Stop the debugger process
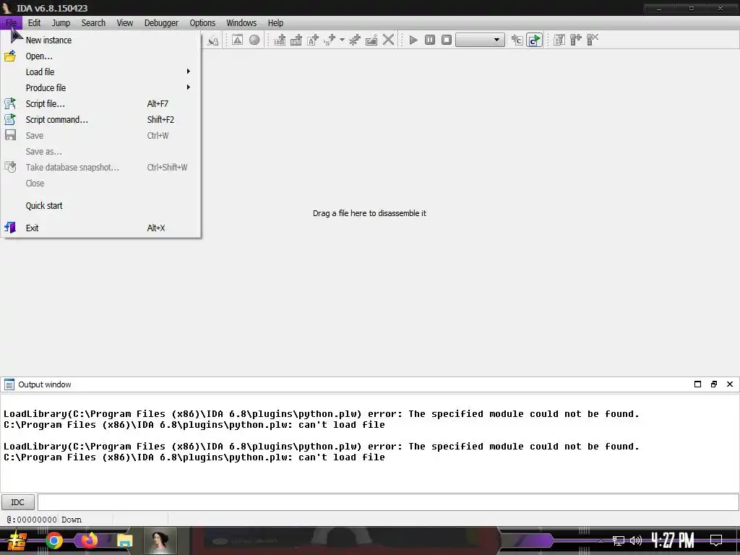740x555 pixels. click(x=447, y=40)
